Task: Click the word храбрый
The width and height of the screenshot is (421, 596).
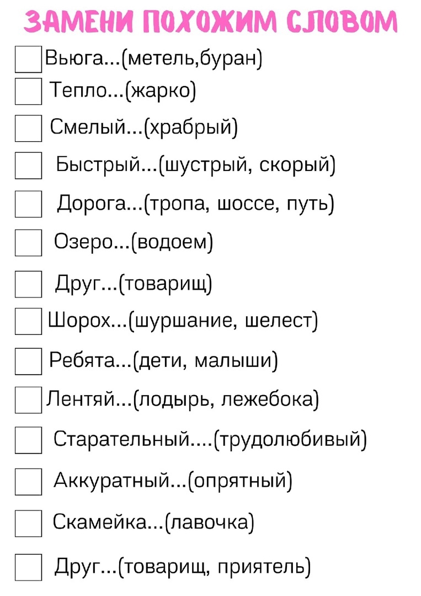Action: click(x=191, y=127)
